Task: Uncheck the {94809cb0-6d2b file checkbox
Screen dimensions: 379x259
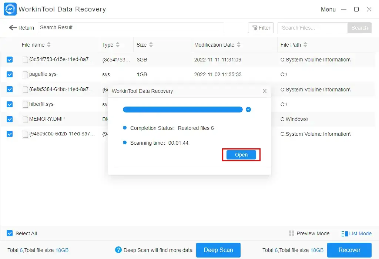Action: click(10, 134)
